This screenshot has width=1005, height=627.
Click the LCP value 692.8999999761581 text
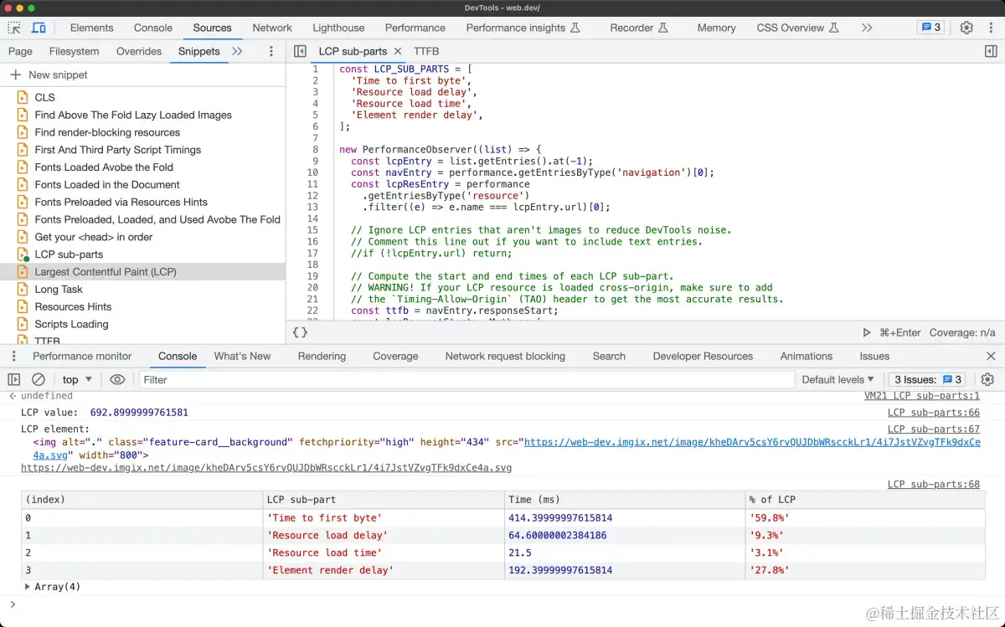(x=139, y=413)
